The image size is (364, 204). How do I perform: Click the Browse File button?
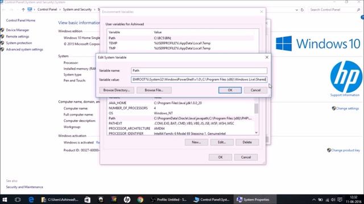point(154,90)
